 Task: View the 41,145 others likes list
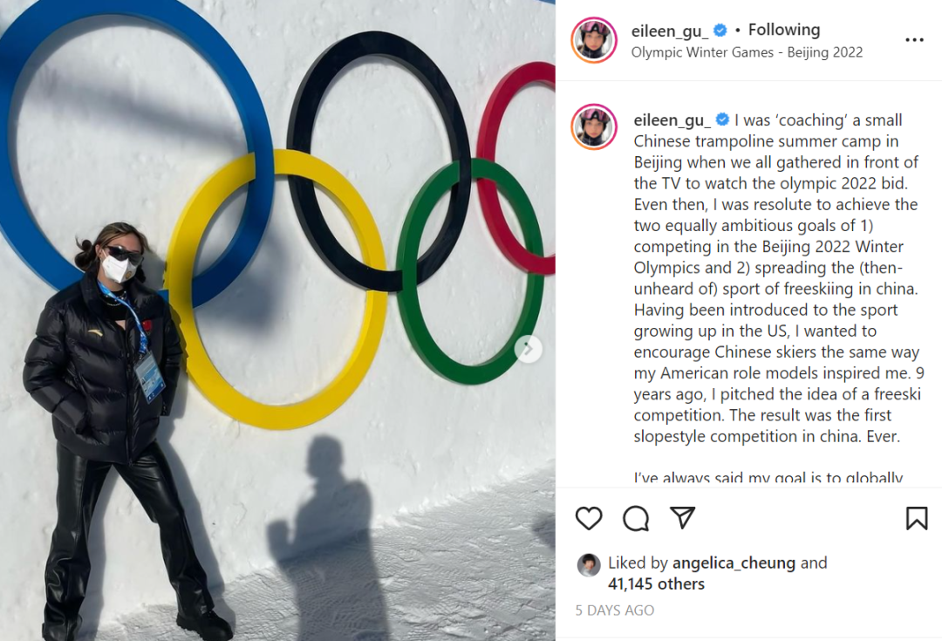coord(656,584)
